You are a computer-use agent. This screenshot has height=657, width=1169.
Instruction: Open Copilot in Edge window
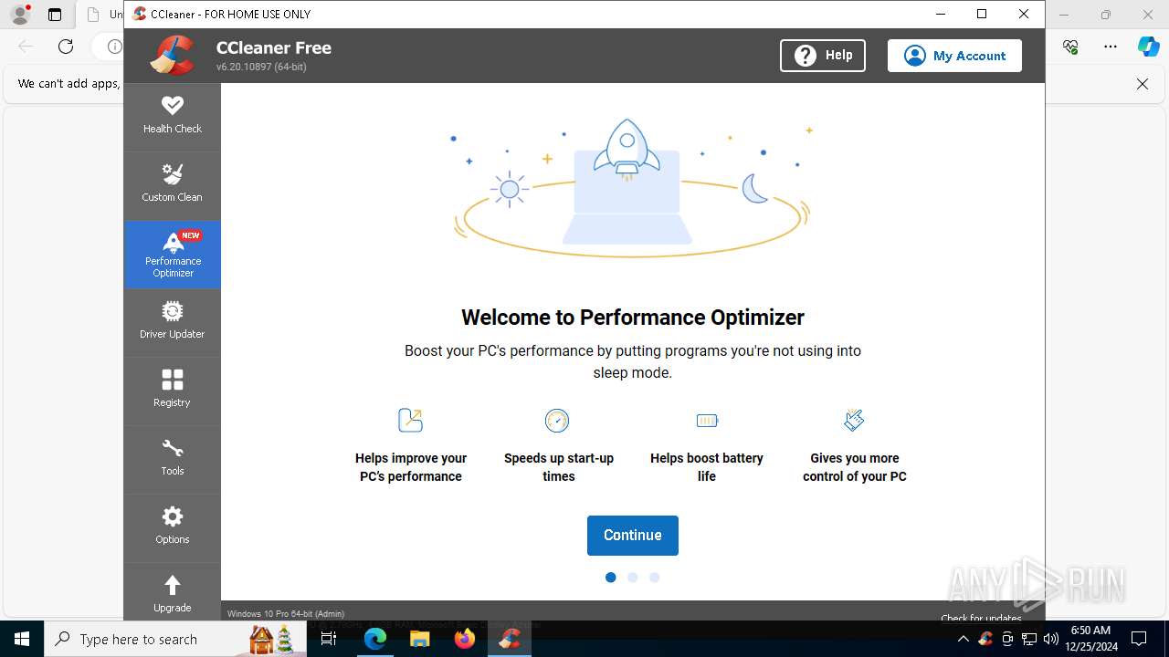[x=1149, y=47]
